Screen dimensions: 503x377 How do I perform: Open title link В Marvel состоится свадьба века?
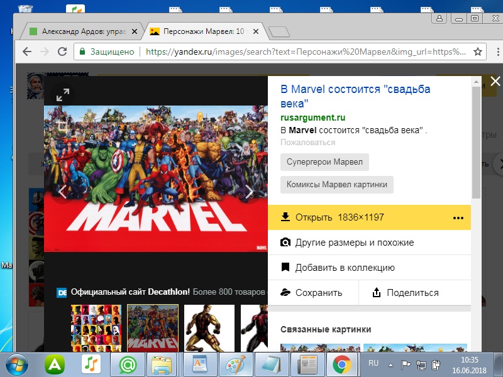pos(355,96)
